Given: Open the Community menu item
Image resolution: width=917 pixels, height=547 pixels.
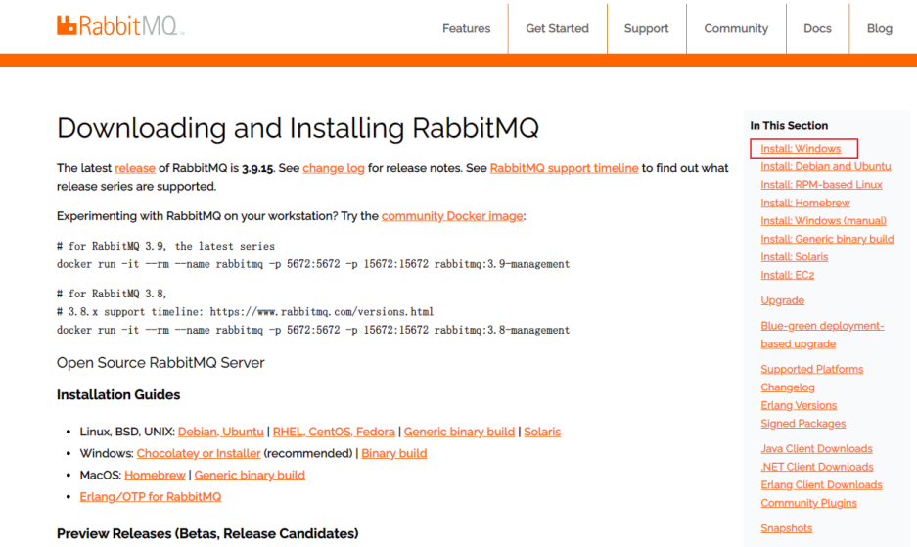Looking at the screenshot, I should click(x=736, y=28).
